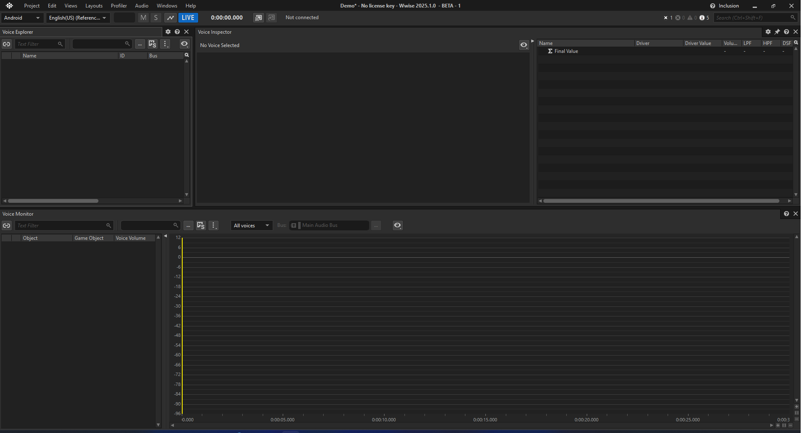Open the Profiler menu
This screenshot has width=804, height=433.
click(119, 6)
